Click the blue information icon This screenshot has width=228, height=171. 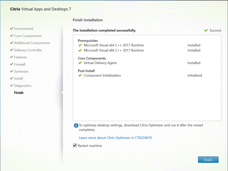pyautogui.click(x=76, y=125)
